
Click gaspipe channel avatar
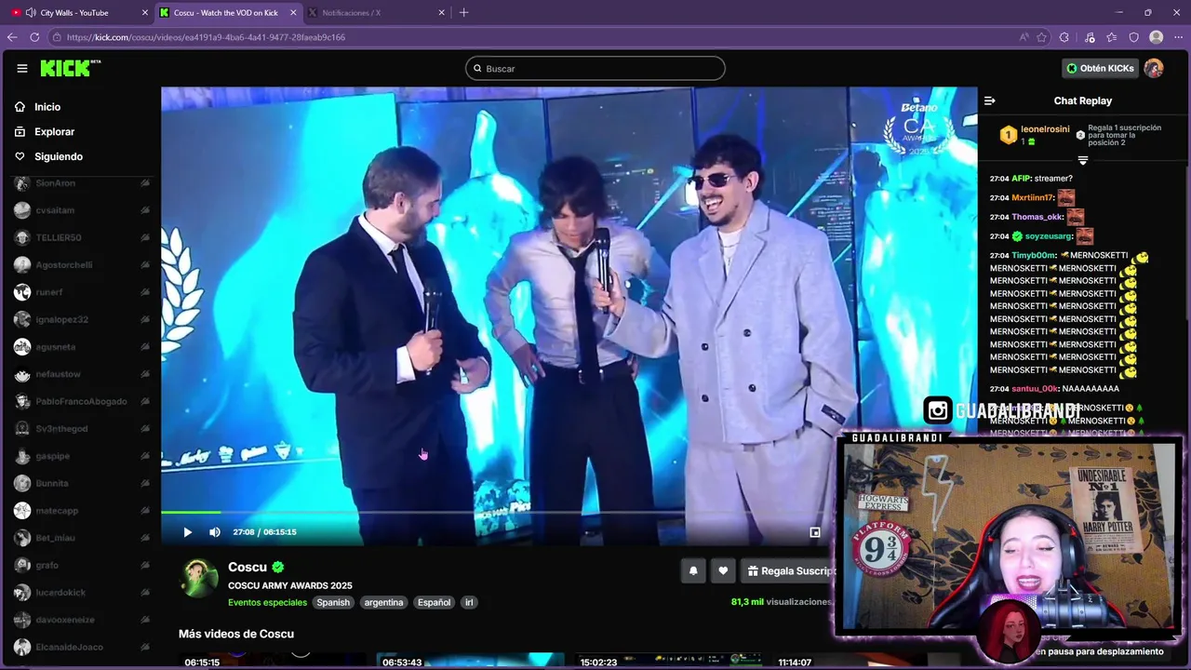(22, 456)
